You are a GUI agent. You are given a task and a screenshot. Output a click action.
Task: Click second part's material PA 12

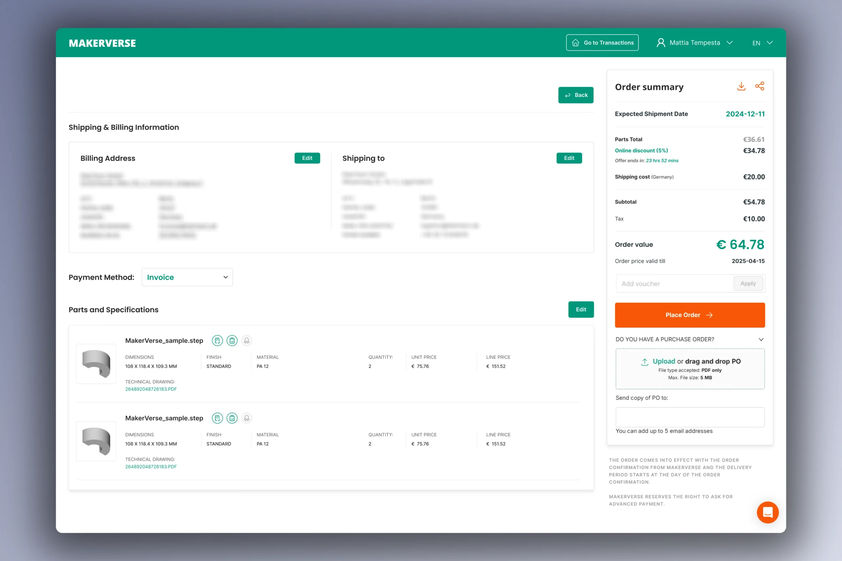262,444
